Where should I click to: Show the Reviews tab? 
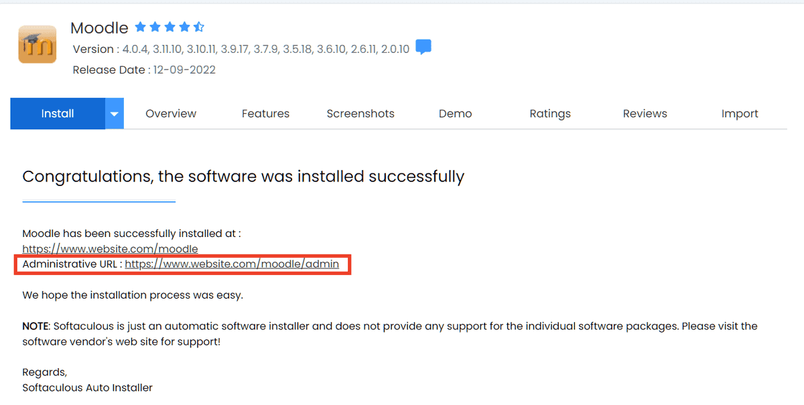click(x=645, y=114)
